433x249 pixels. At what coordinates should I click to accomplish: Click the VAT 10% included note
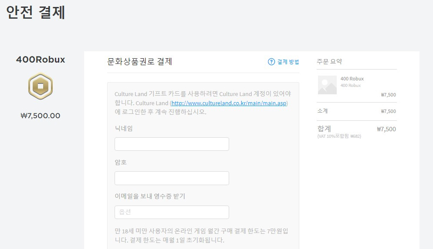[x=339, y=136]
